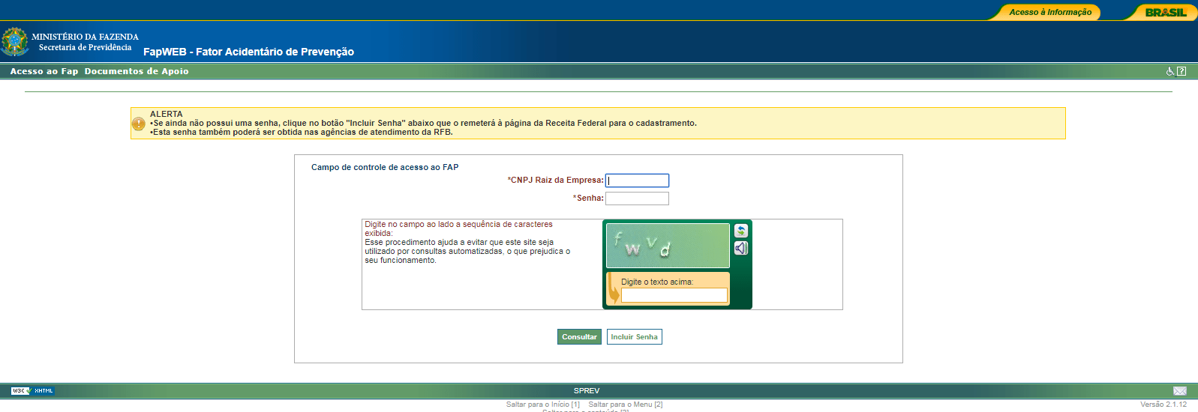
Task: Follow the Saltar para o Início link
Action: [542, 405]
